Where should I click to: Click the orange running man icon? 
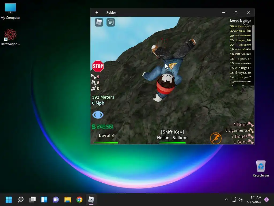pyautogui.click(x=216, y=138)
